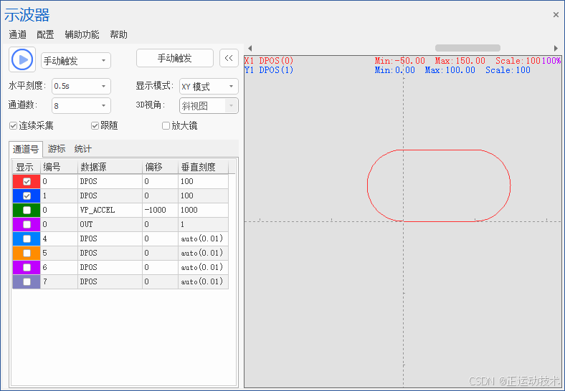
Task: Click the purple color swatch of OUT row
Action: tap(27, 225)
